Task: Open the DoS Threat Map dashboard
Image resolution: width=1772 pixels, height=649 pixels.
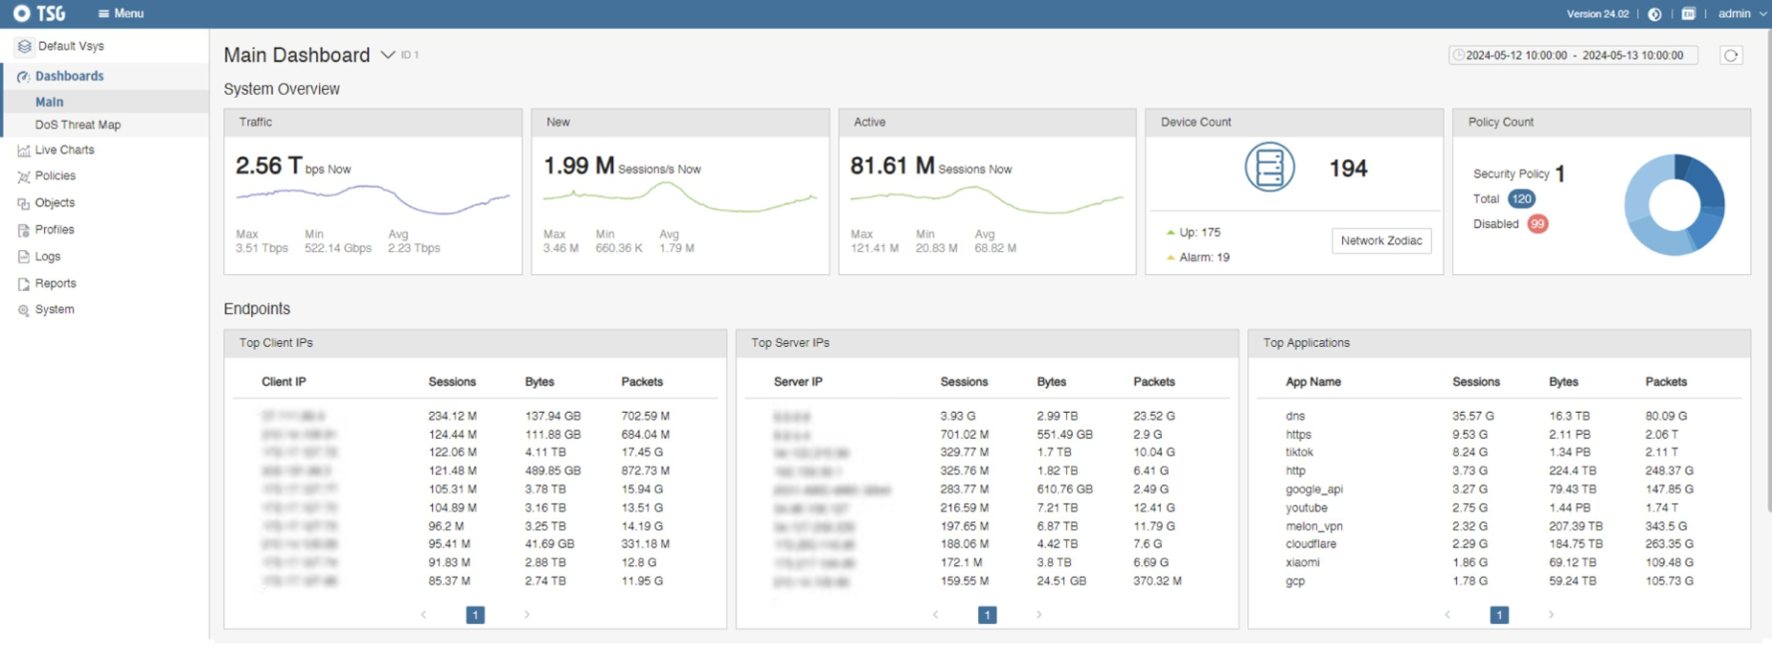Action: point(78,125)
